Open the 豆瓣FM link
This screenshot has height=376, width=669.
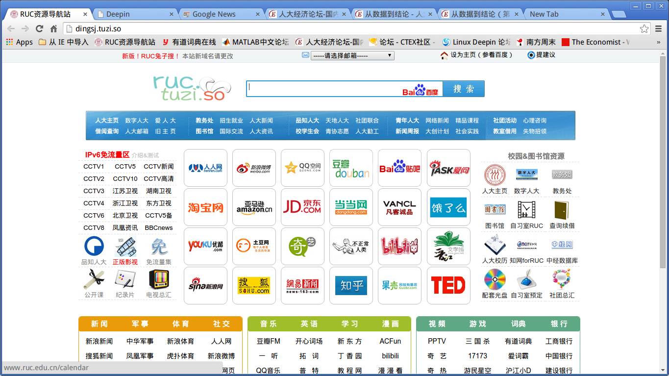268,341
